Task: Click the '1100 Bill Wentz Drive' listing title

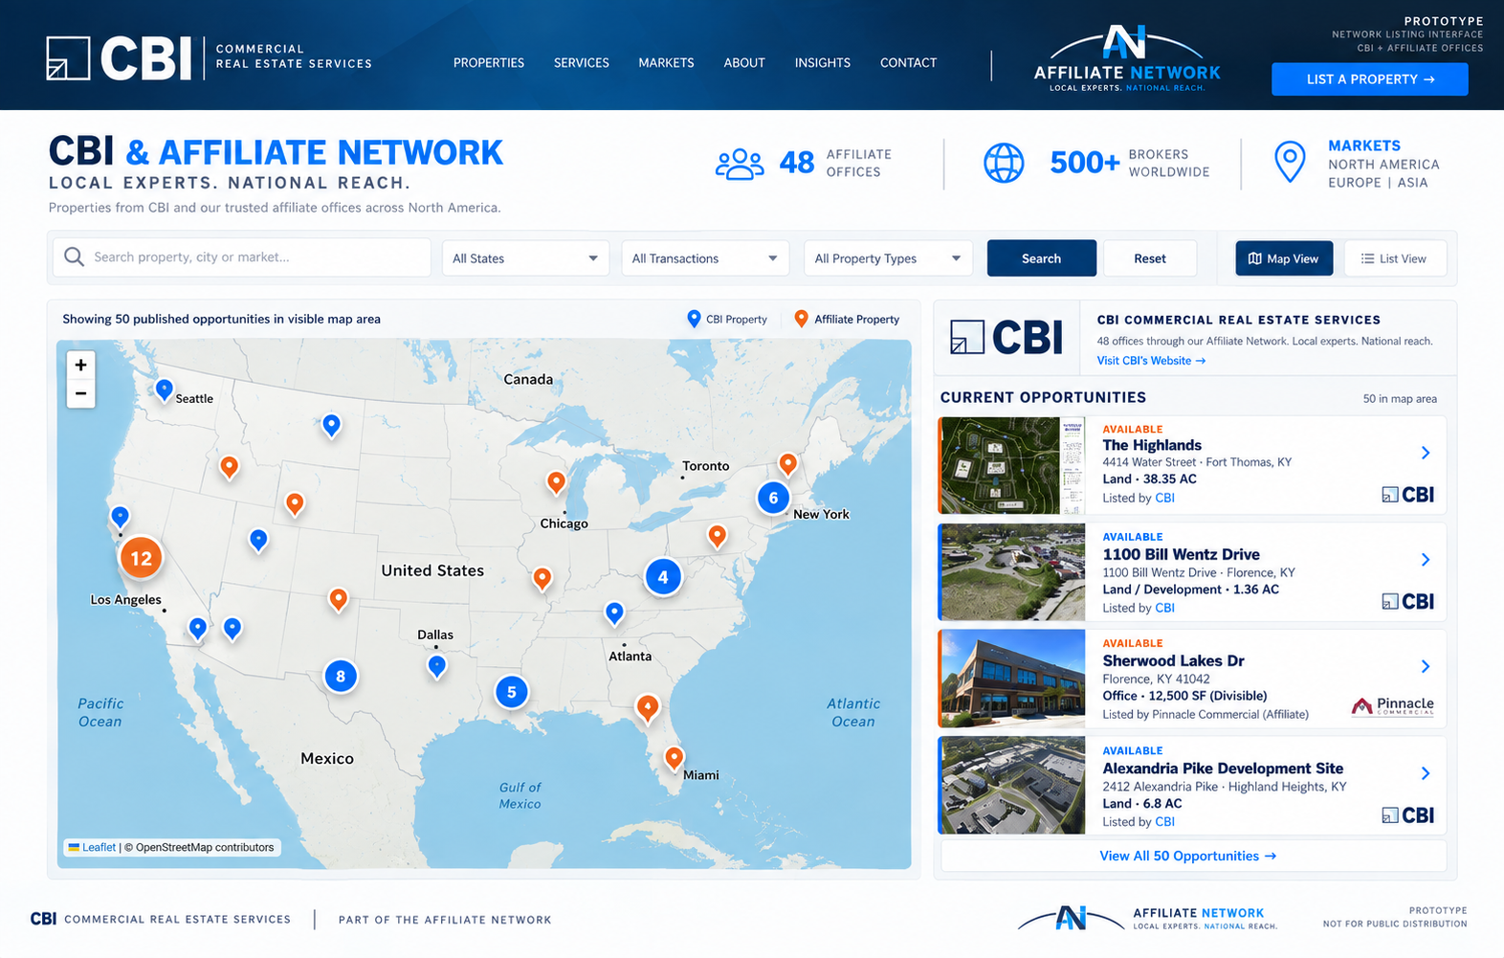Action: coord(1181,554)
